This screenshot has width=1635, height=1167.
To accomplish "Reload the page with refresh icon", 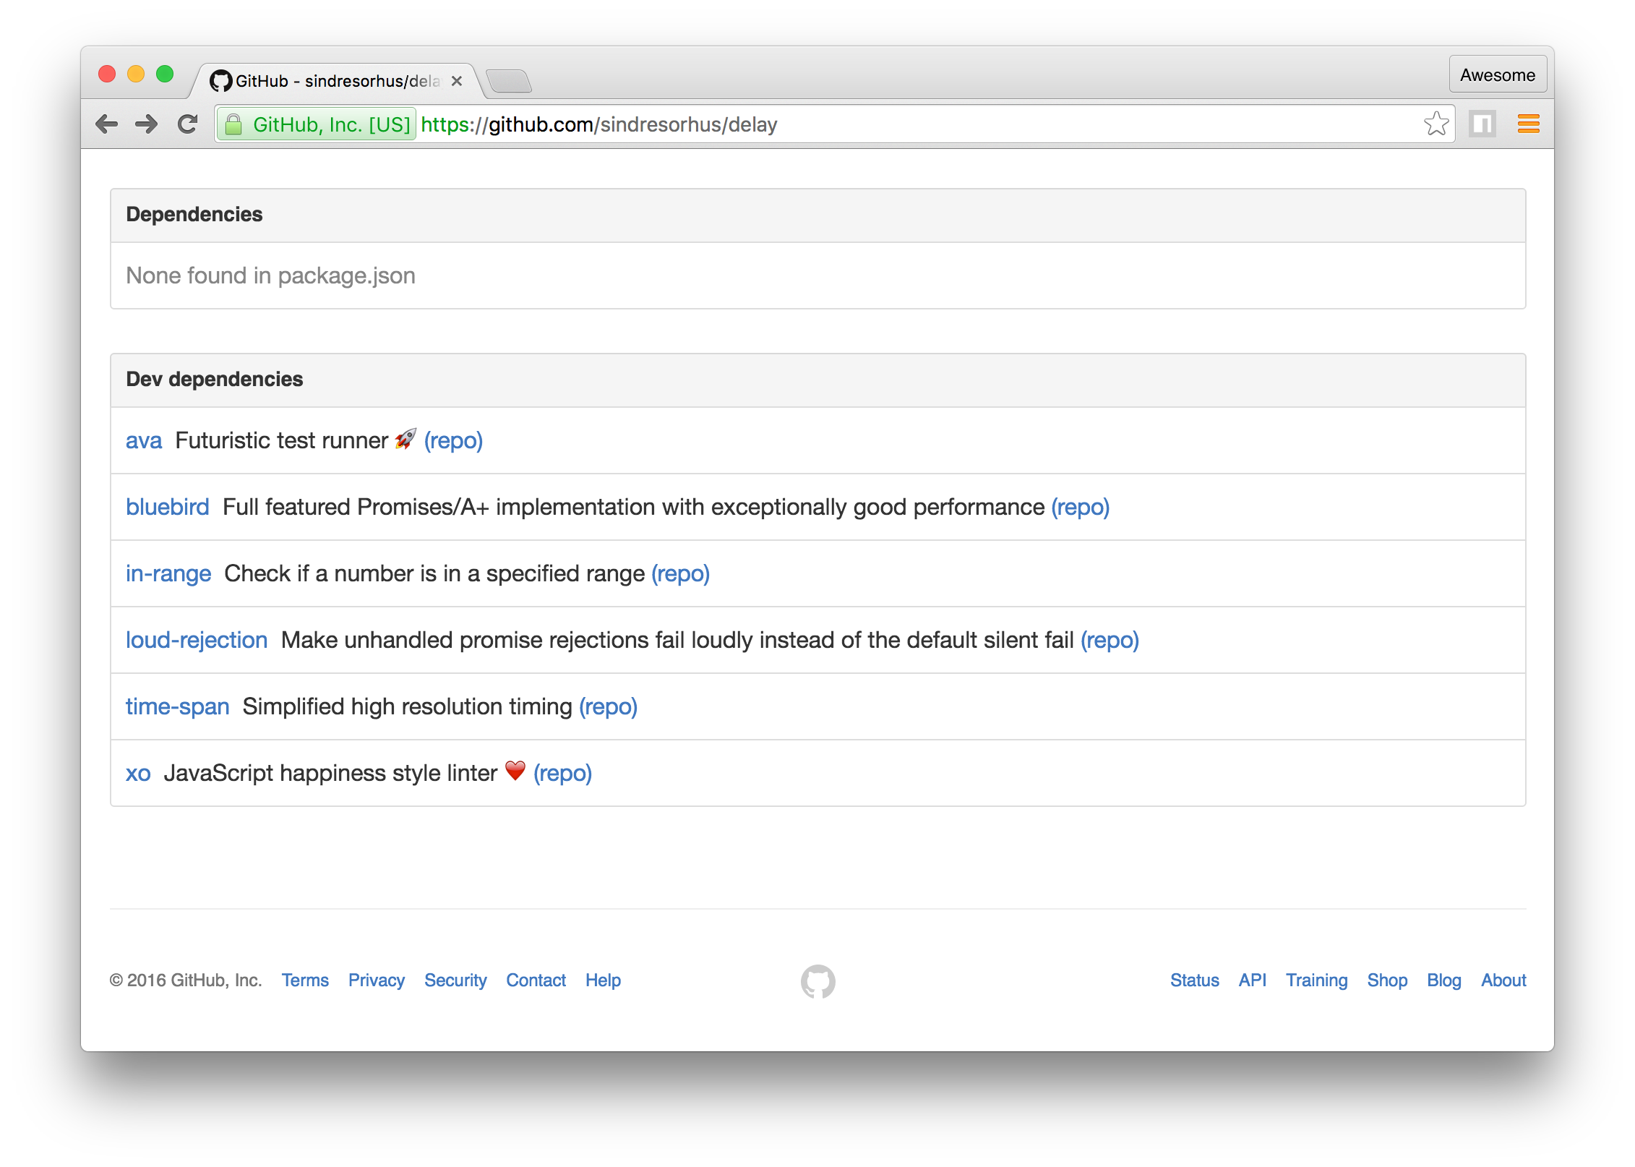I will [188, 124].
